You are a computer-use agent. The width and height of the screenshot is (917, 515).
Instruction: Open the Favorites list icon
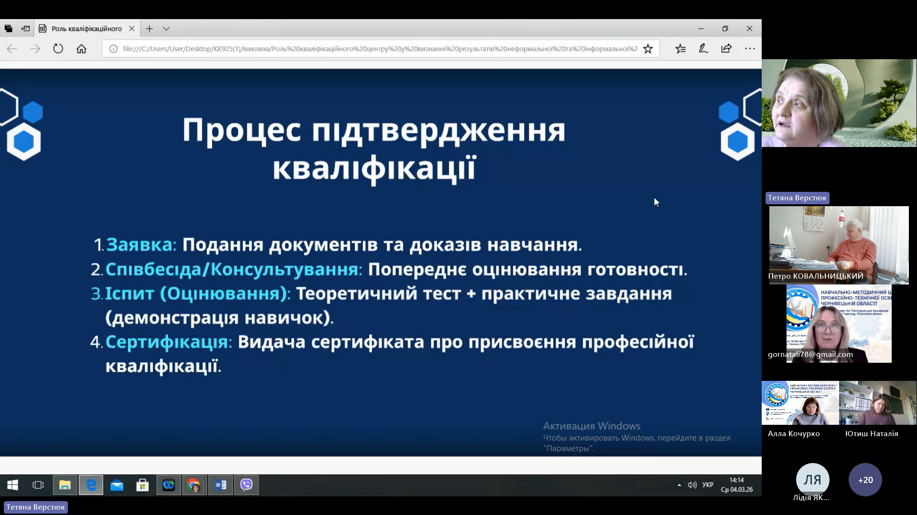680,49
